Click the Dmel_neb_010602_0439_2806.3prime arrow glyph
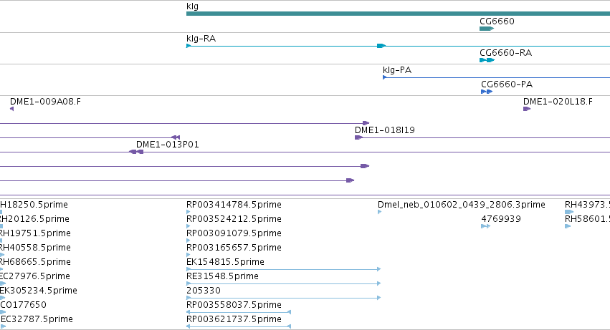Image resolution: width=610 pixels, height=330 pixels. 380,212
